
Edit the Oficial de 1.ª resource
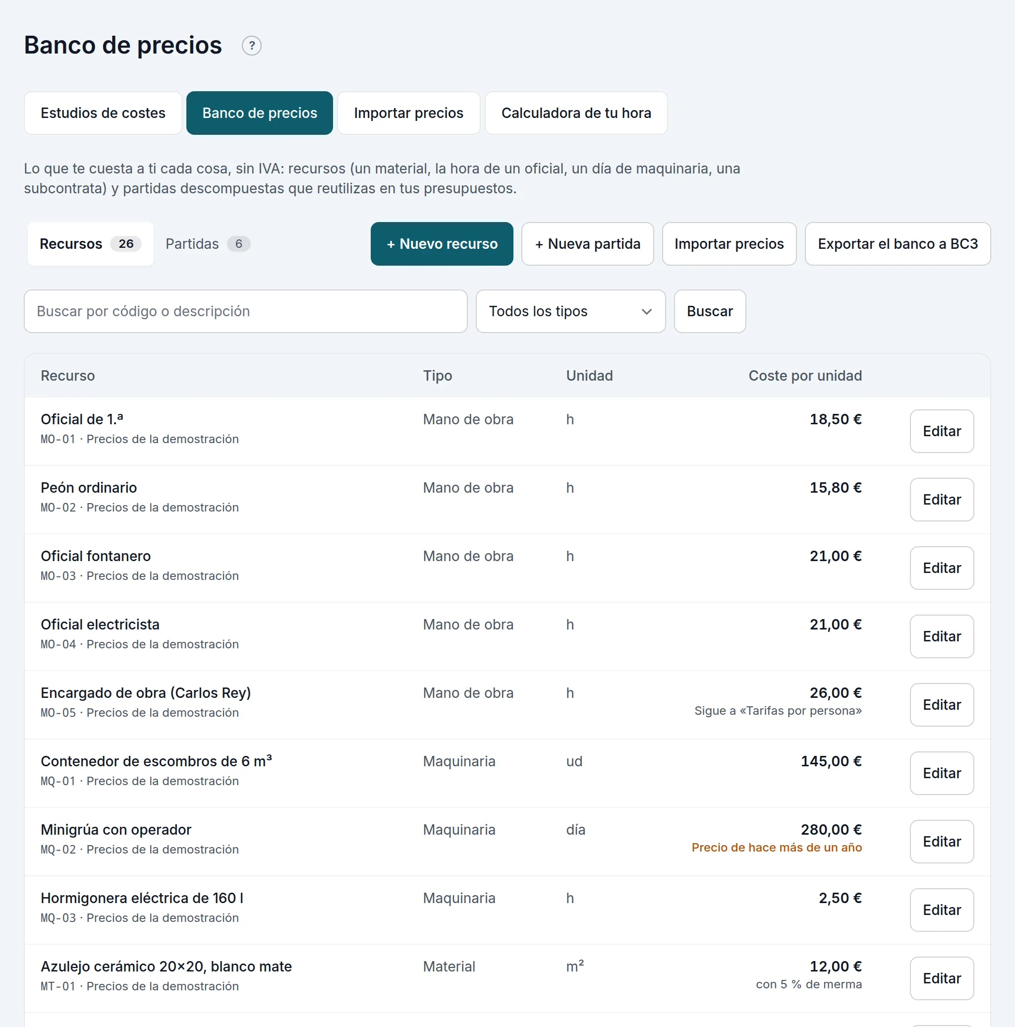(x=942, y=431)
